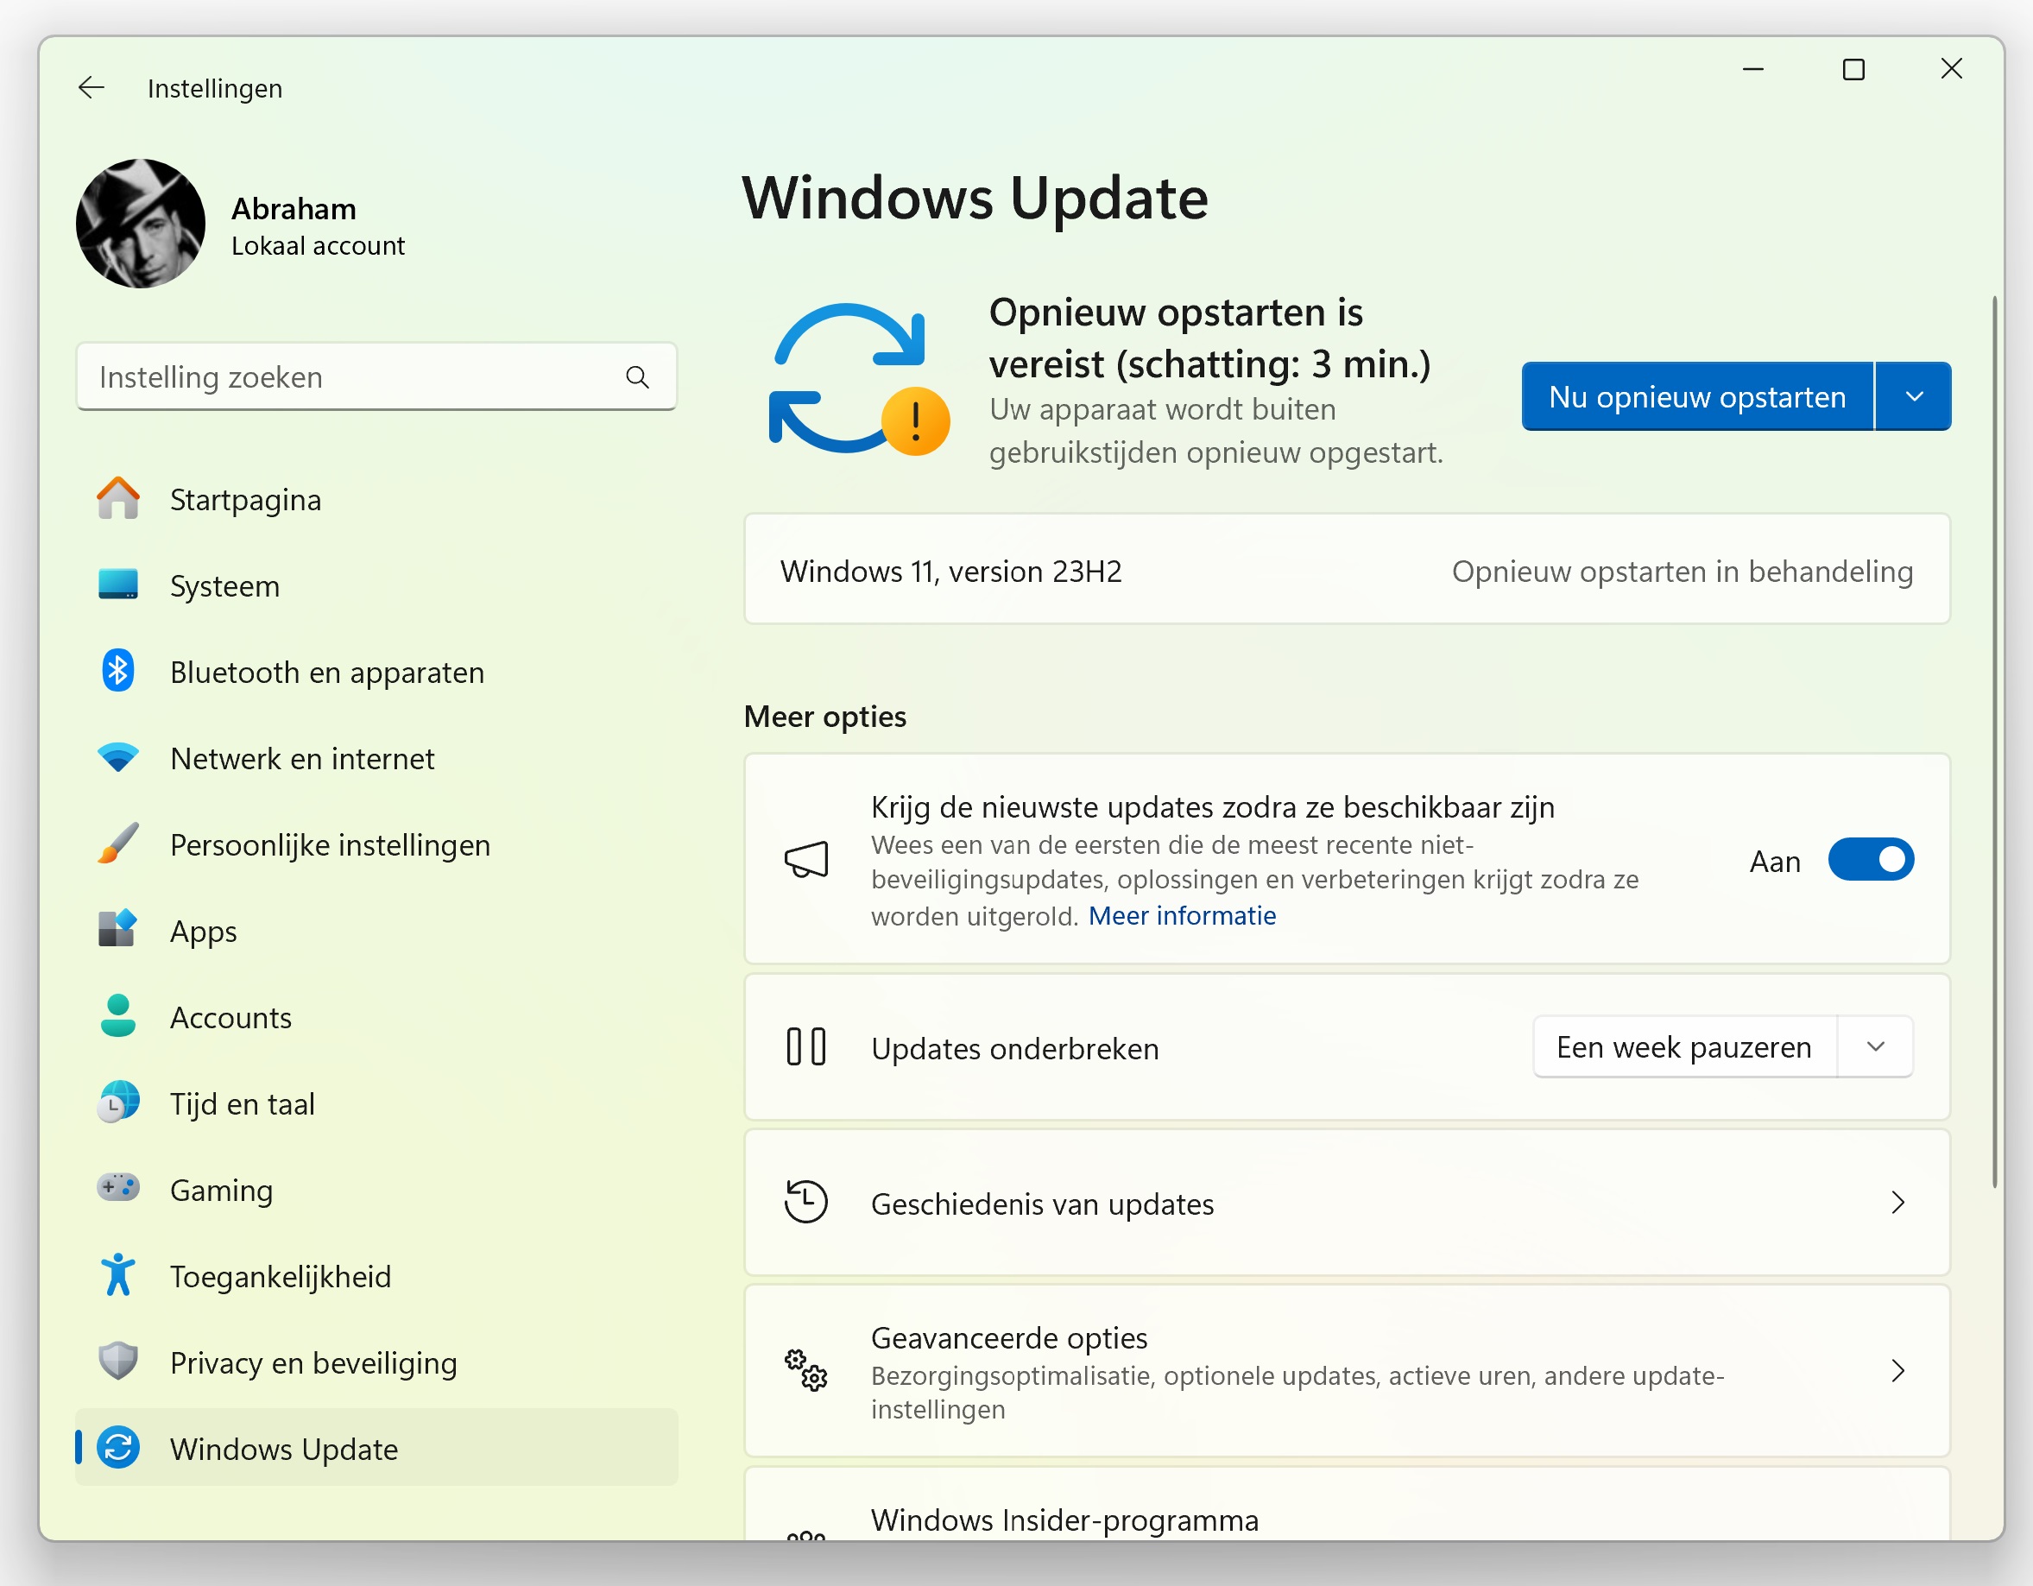The width and height of the screenshot is (2033, 1586).
Task: Click 'Opnieuw opstarten in behandeling' status text
Action: tap(1682, 571)
